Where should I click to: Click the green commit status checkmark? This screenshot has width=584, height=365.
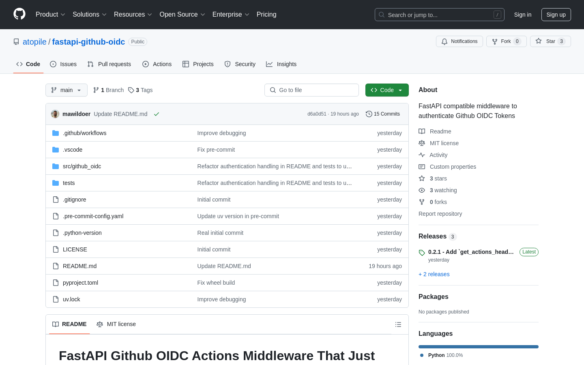[x=157, y=114]
